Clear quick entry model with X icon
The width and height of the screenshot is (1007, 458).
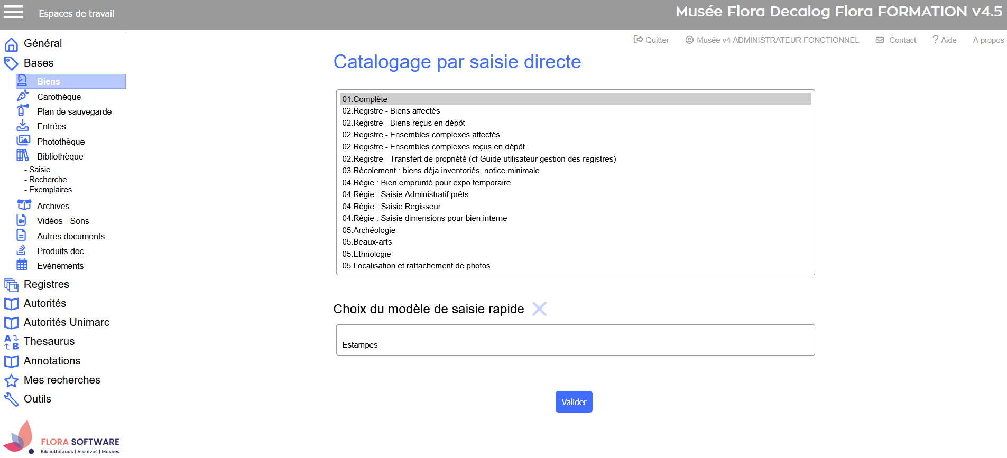pos(539,309)
